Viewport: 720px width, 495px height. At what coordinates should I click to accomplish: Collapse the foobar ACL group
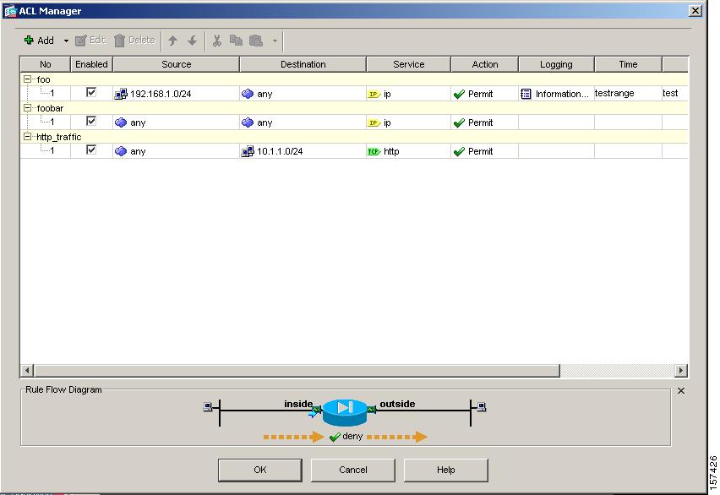[27, 108]
